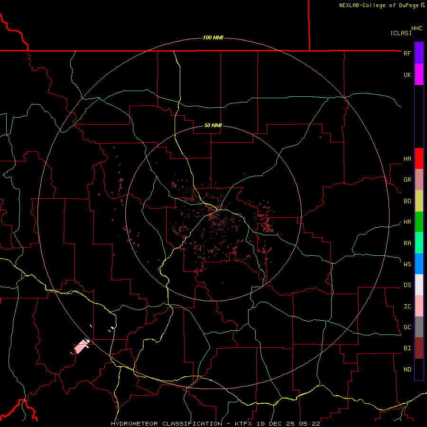Select the BD yellow legend block
This screenshot has width=427, height=427.
(419, 201)
